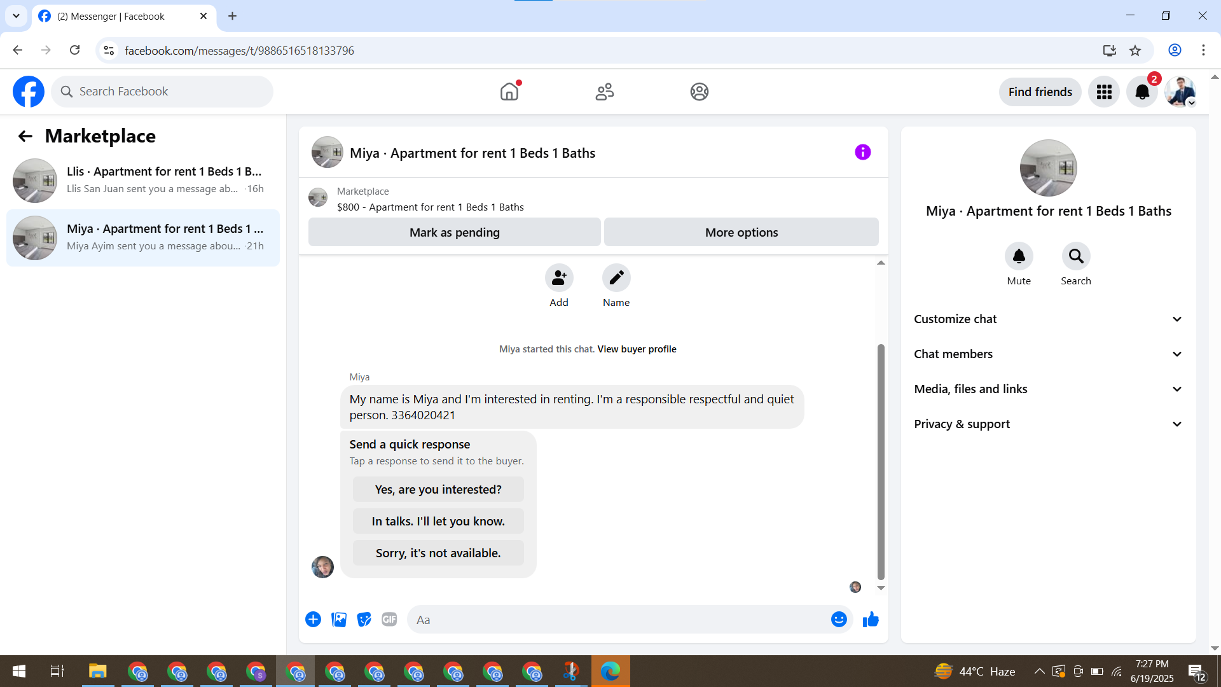Open the Friends icon in top navigation
1221x687 pixels.
(x=605, y=92)
